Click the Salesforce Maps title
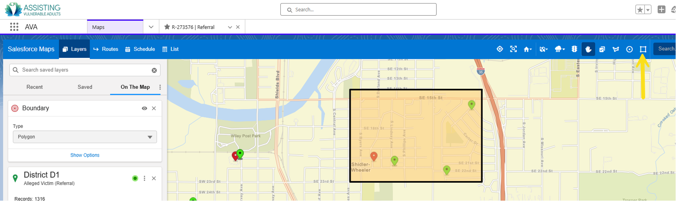The image size is (676, 201). (31, 49)
